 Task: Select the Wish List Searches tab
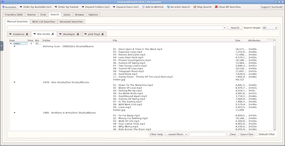[x=43, y=22]
